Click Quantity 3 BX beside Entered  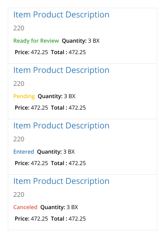[x=56, y=152]
